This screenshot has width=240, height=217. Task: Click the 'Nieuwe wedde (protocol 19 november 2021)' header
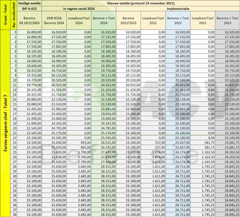pos(141,3)
